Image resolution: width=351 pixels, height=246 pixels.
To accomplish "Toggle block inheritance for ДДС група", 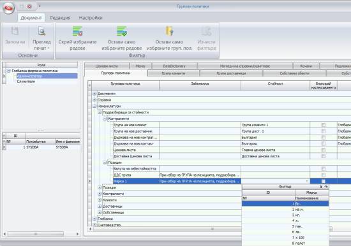I will tap(324, 175).
